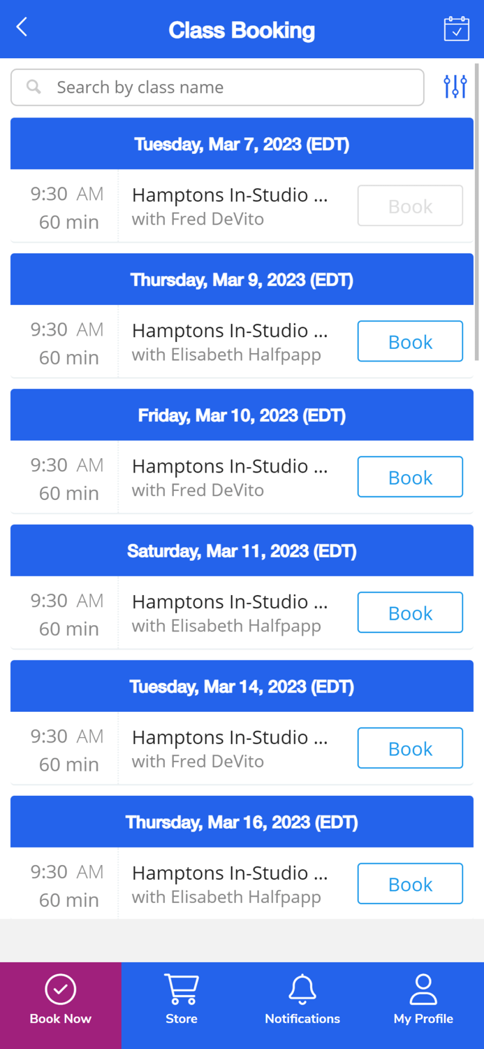
Task: Open the Store cart icon
Action: 182,990
